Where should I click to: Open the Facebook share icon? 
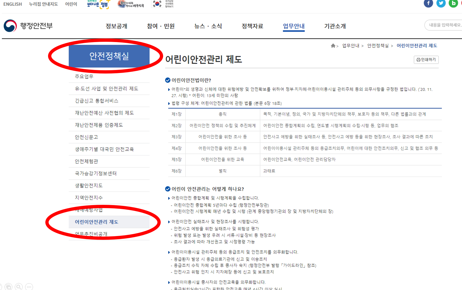(428, 3)
